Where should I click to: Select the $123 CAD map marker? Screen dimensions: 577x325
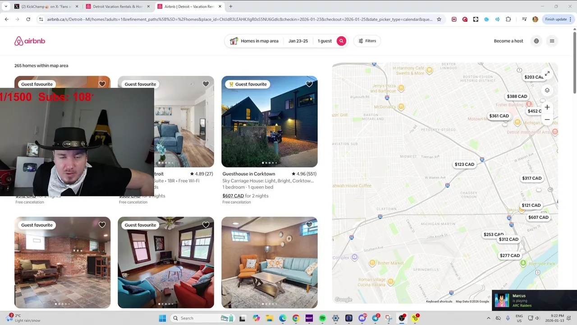tap(464, 164)
